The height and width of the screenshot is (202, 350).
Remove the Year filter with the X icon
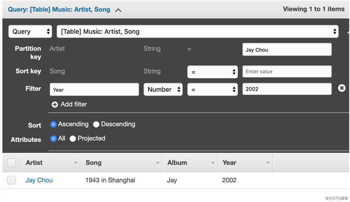[x=342, y=88]
